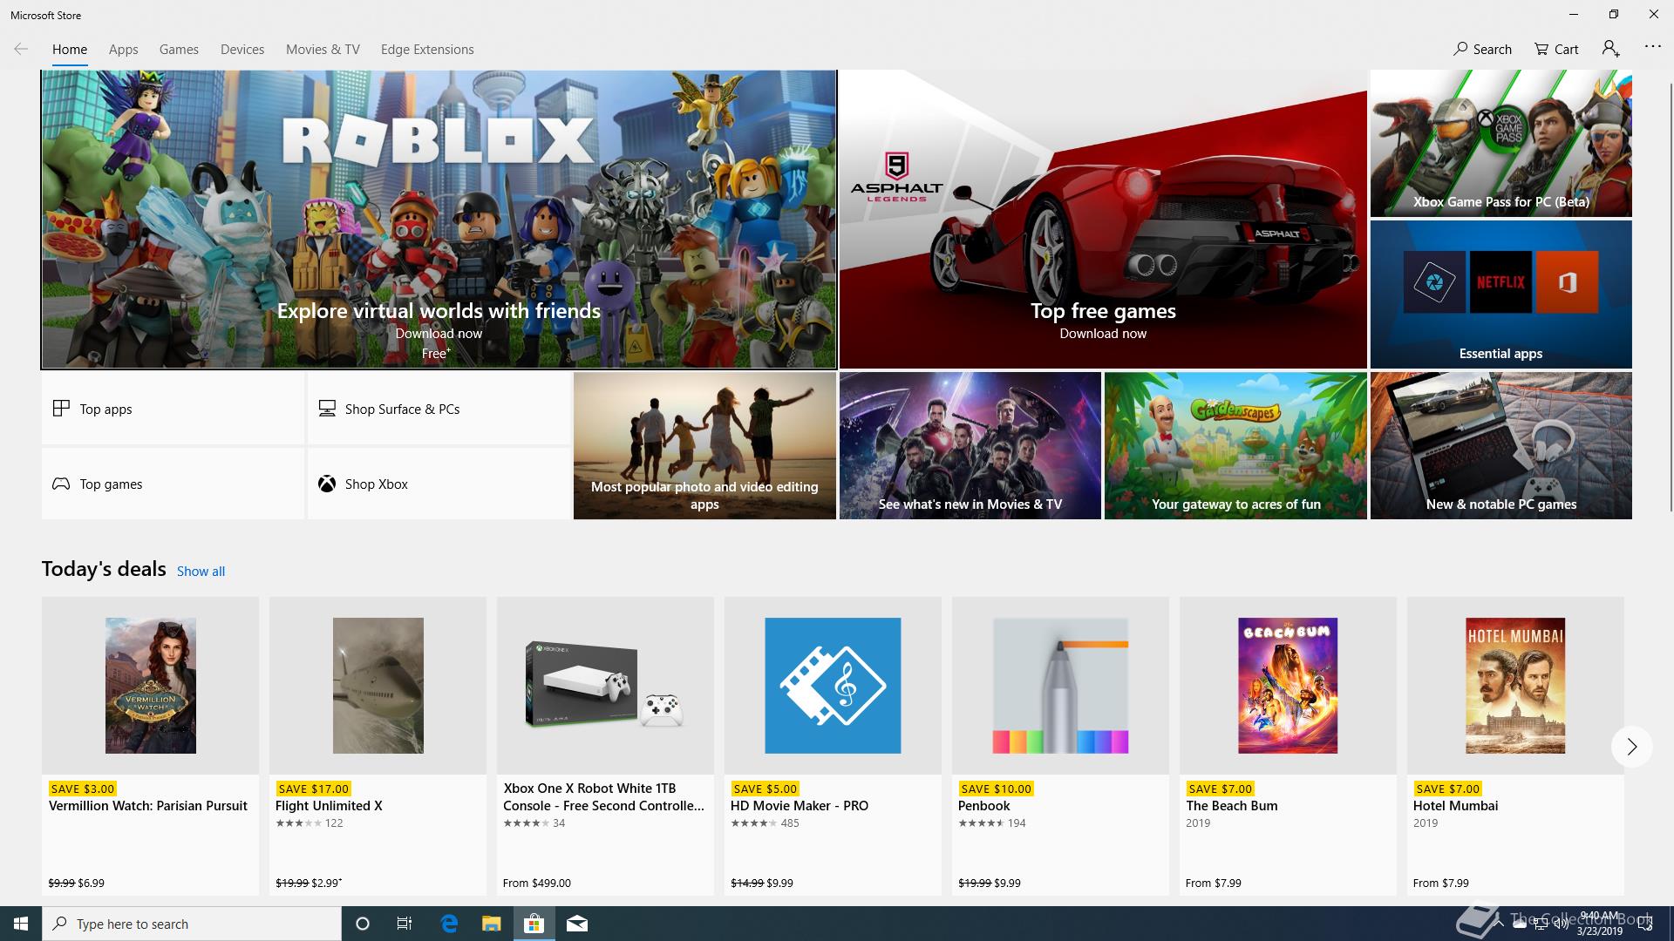Click the Top games button
Image resolution: width=1674 pixels, height=941 pixels.
pos(173,484)
